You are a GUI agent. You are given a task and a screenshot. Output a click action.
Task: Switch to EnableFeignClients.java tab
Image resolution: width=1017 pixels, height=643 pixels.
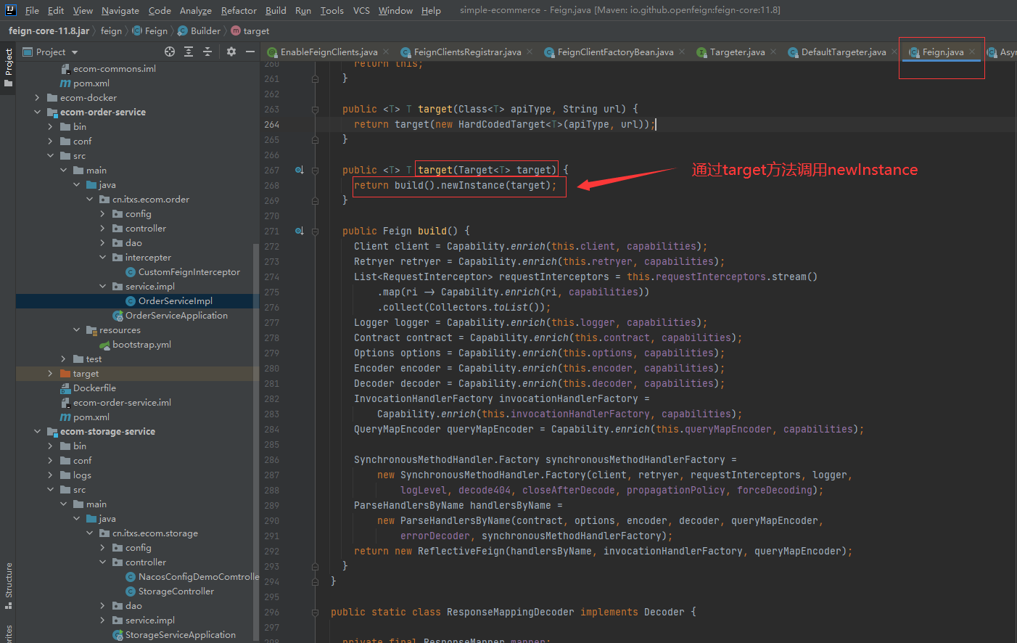point(329,52)
